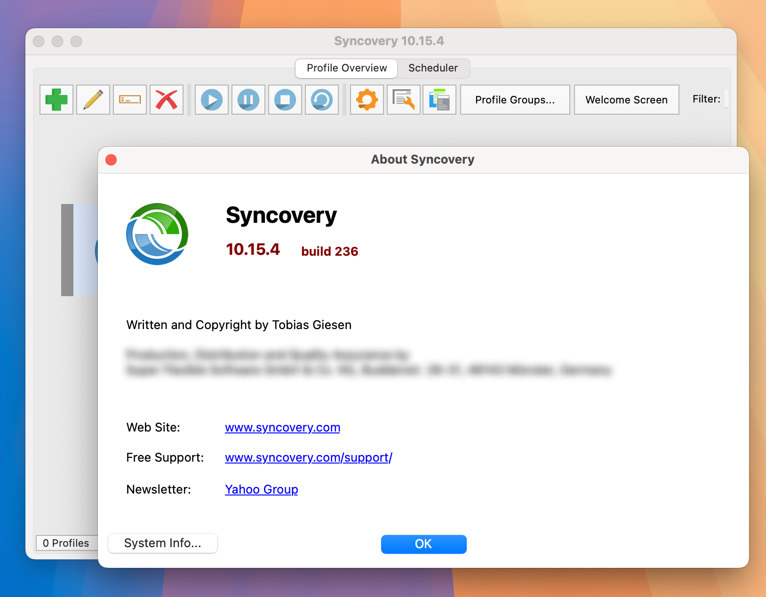
Task: Click the '10.15.4' version number text
Action: [x=253, y=249]
